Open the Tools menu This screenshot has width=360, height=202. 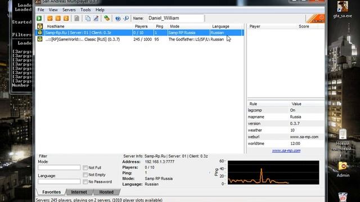(85, 10)
